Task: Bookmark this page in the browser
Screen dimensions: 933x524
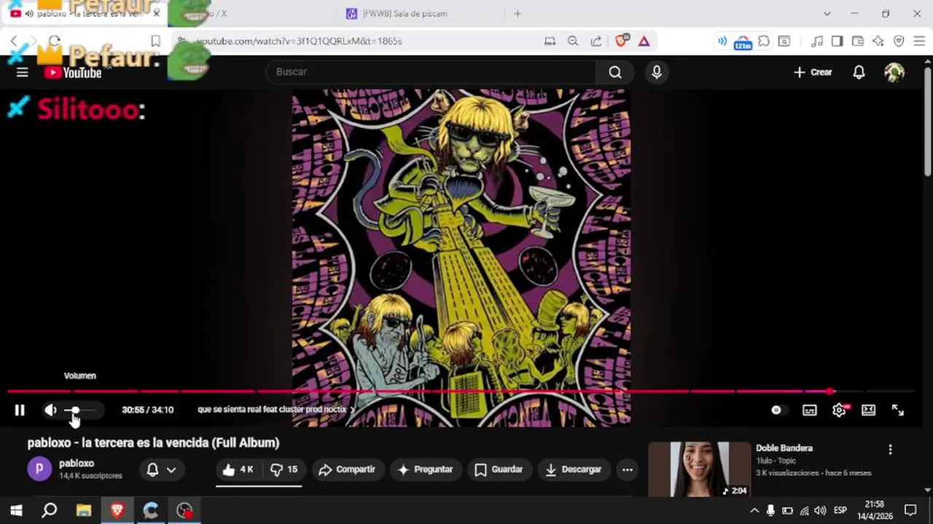Action: tap(155, 41)
